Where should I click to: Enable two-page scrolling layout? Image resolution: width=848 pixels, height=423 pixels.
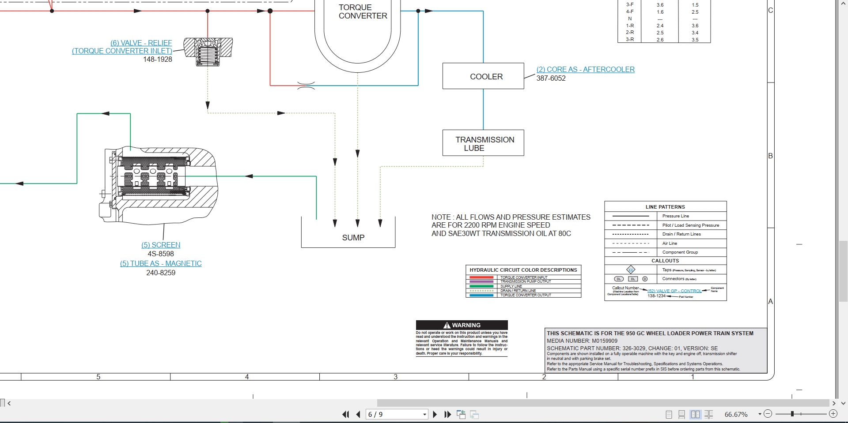click(709, 414)
